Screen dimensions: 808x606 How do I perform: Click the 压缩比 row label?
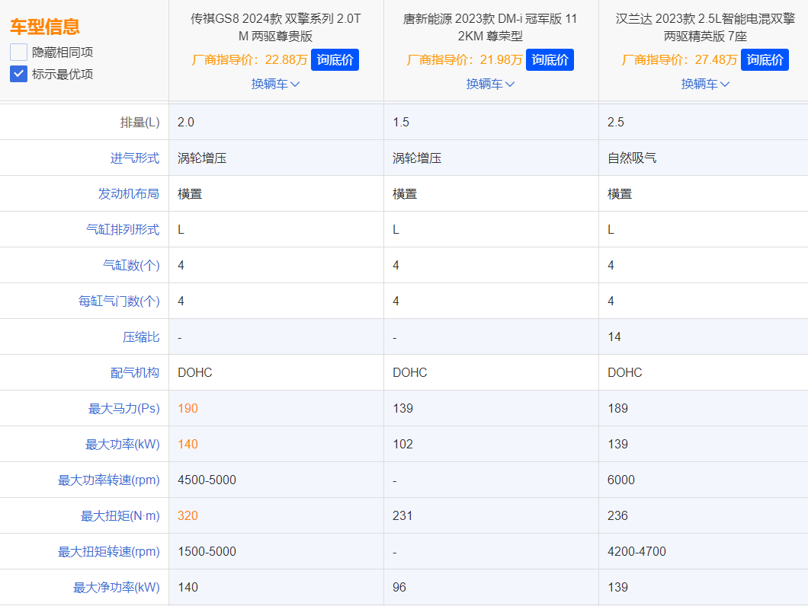[142, 336]
